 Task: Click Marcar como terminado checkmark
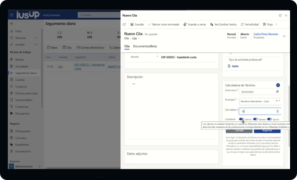click(x=150, y=24)
